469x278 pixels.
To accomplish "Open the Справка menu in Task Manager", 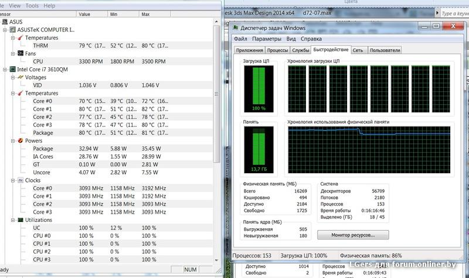I will (311, 39).
